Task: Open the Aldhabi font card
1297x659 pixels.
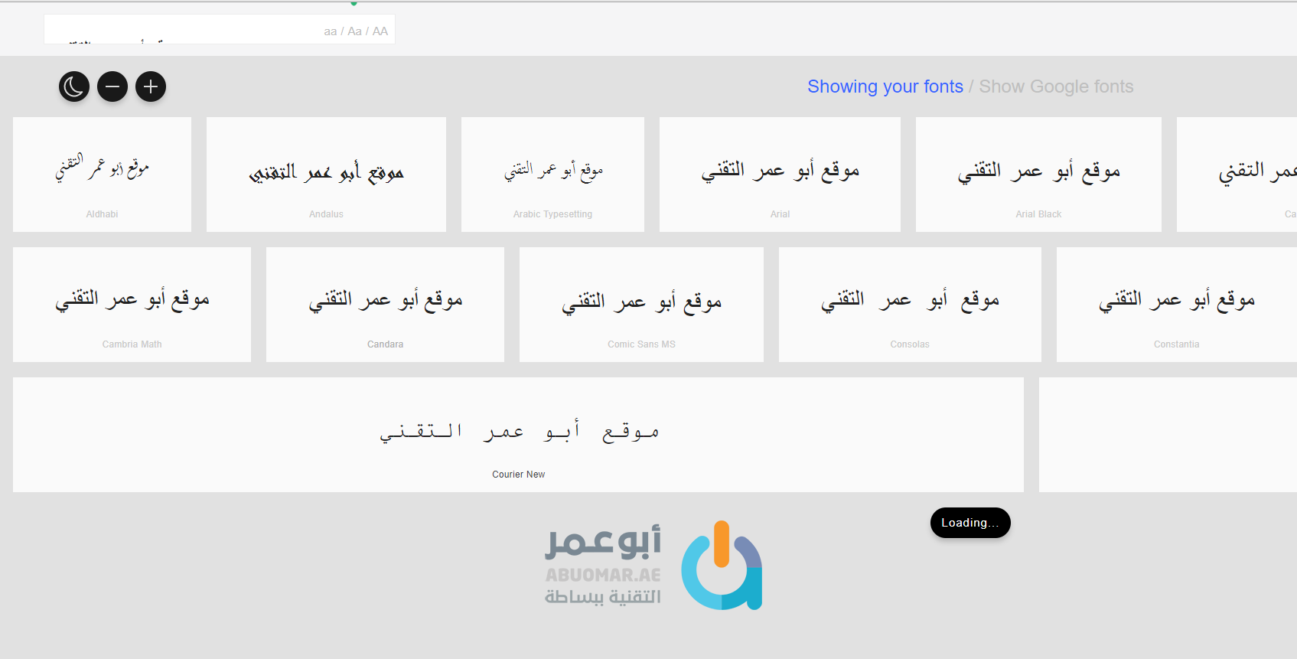Action: 102,175
